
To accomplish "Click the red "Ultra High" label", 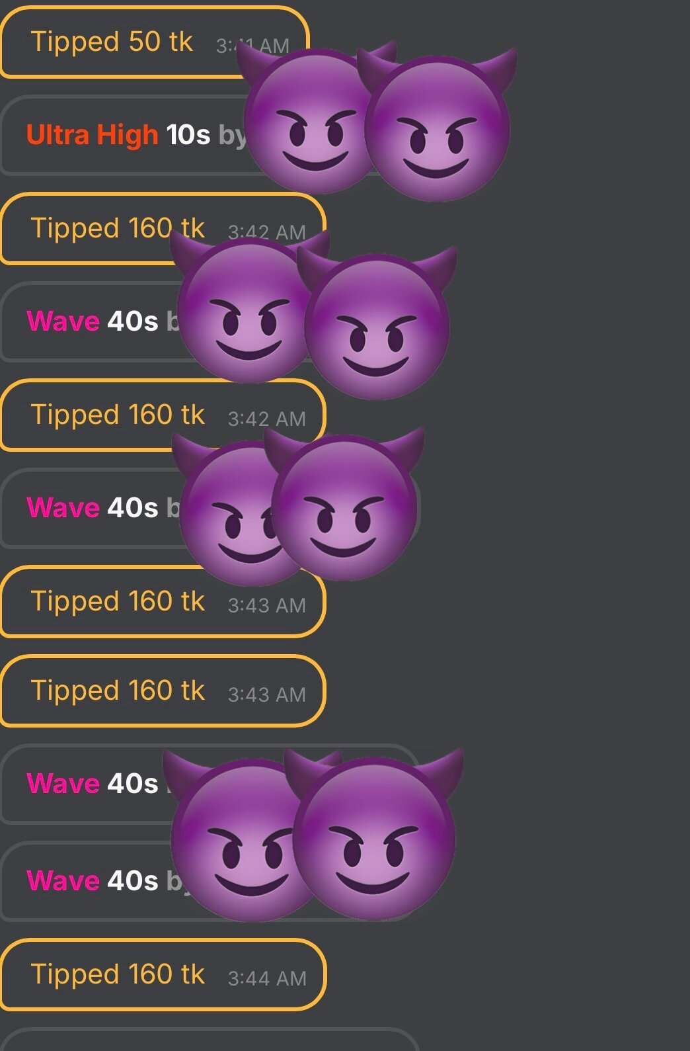I will [x=92, y=135].
